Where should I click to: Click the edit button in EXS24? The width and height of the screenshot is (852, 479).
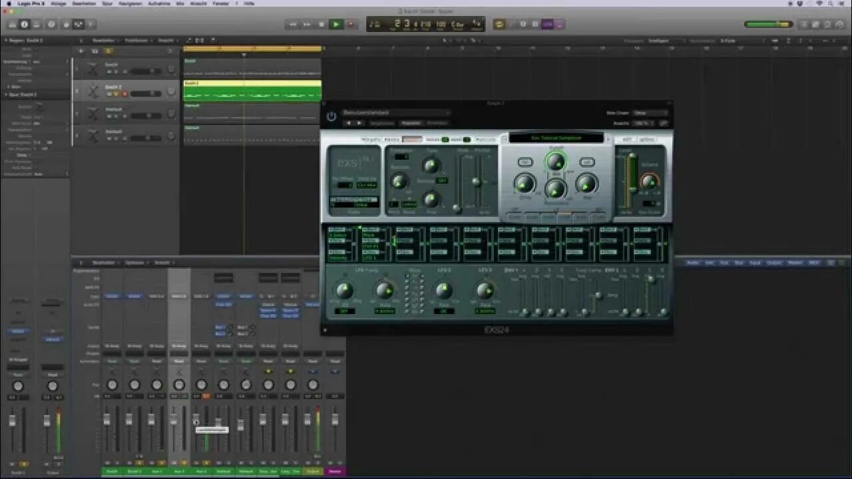pyautogui.click(x=626, y=140)
